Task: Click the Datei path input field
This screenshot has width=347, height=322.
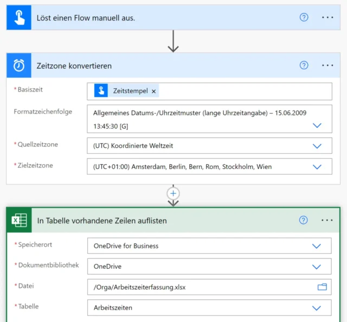Action: click(201, 287)
